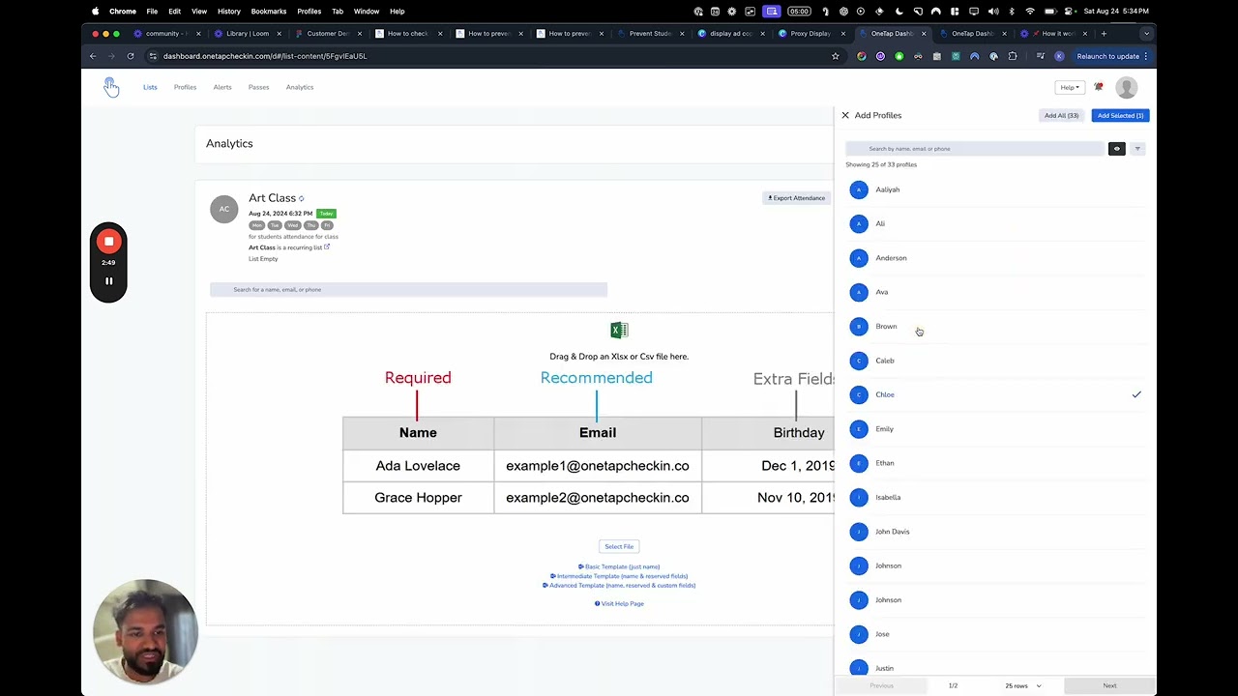Select the Aaliyah profile avatar
1238x696 pixels.
[x=859, y=189]
